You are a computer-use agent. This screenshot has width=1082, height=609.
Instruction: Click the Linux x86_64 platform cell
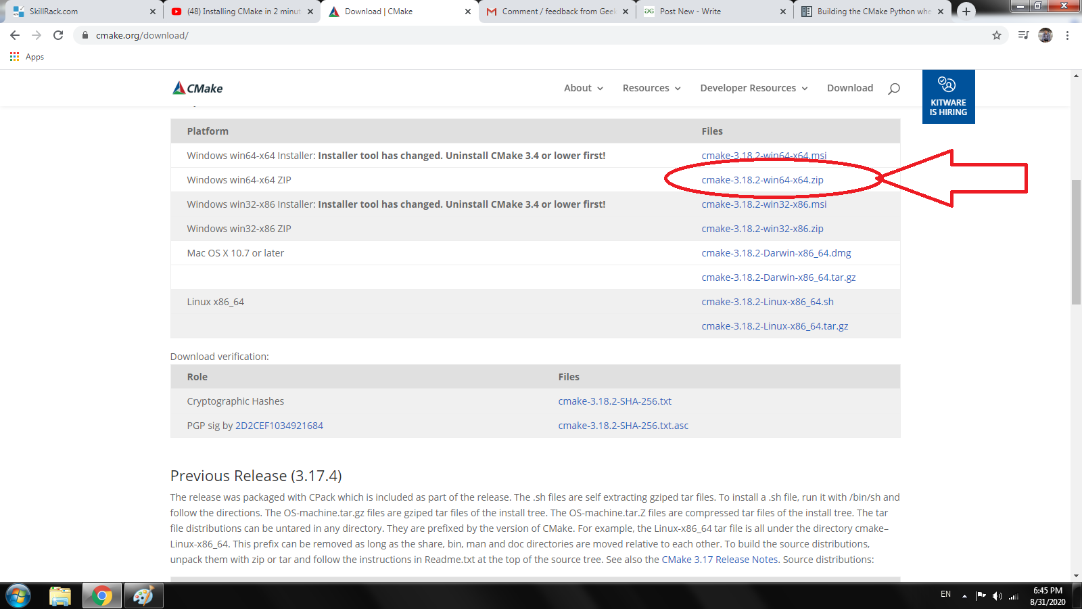pos(216,302)
